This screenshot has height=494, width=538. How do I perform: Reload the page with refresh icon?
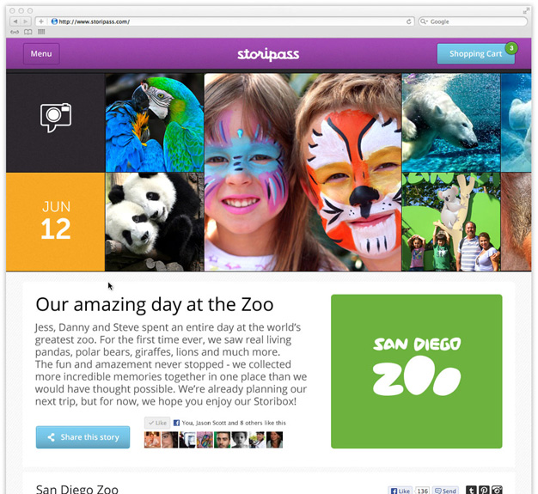point(408,21)
